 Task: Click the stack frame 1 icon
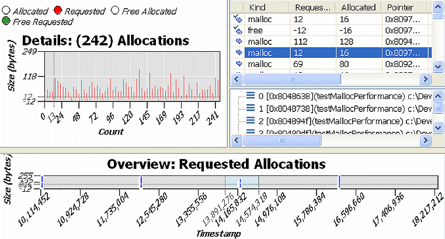coord(251,108)
